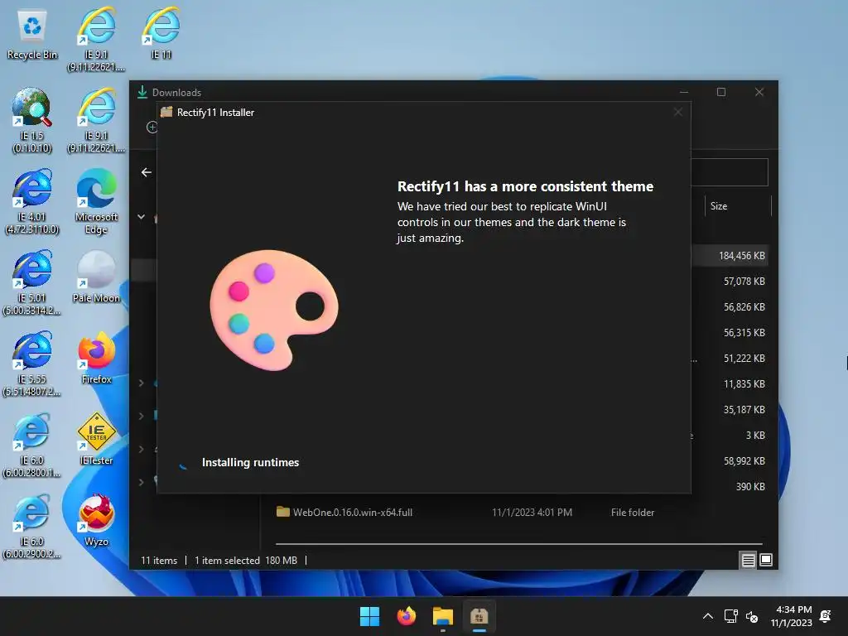Image resolution: width=848 pixels, height=636 pixels.
Task: Open the 4:34 PM clock and calendar
Action: coord(792,616)
